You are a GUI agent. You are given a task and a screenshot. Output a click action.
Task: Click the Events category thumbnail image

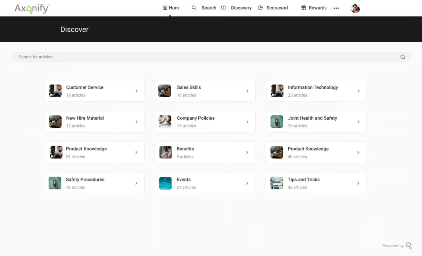165,183
